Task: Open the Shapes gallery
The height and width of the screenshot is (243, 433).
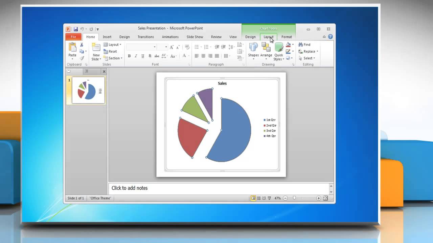Action: click(x=253, y=51)
